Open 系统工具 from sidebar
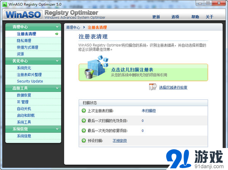 (x=33, y=122)
